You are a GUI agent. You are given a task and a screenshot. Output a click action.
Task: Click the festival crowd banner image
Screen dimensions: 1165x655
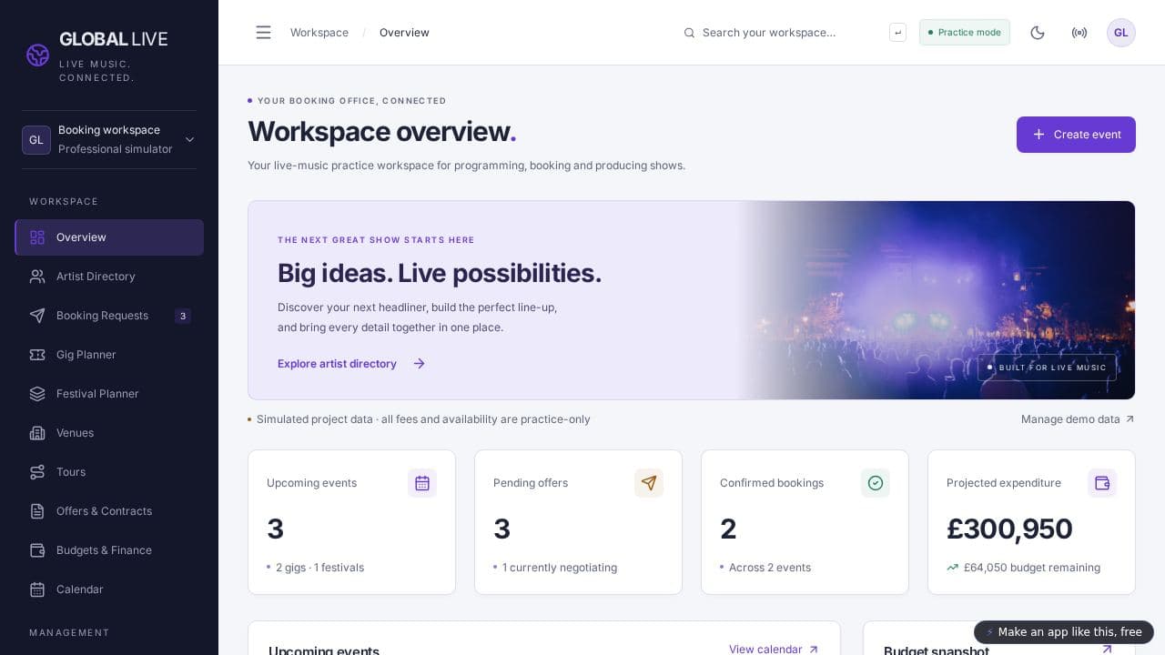[937, 300]
